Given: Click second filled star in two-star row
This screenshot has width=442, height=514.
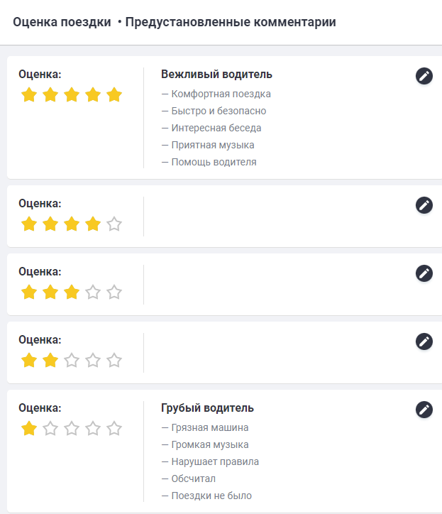Looking at the screenshot, I should click(50, 361).
